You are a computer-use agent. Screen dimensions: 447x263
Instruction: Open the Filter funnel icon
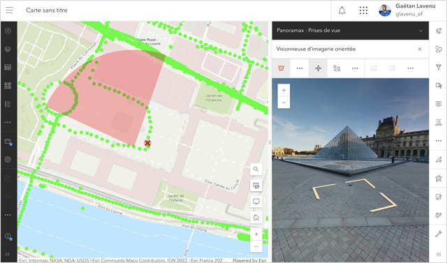tap(439, 68)
